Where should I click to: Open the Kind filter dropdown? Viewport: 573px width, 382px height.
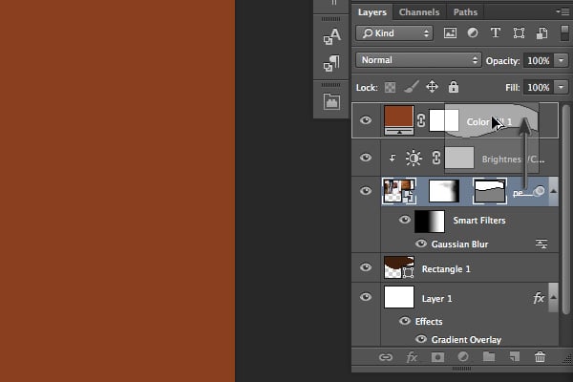pyautogui.click(x=394, y=33)
